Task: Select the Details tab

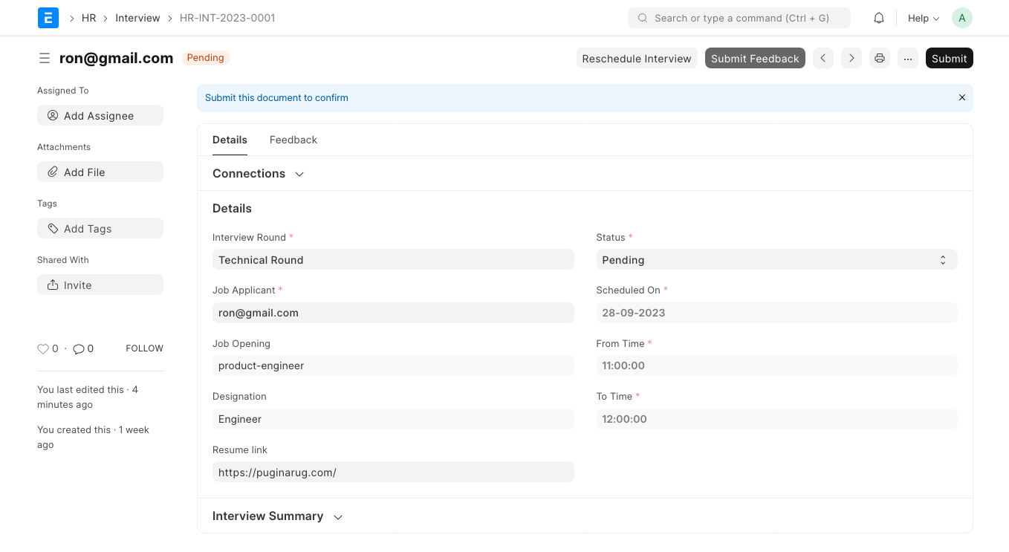Action: coord(230,140)
